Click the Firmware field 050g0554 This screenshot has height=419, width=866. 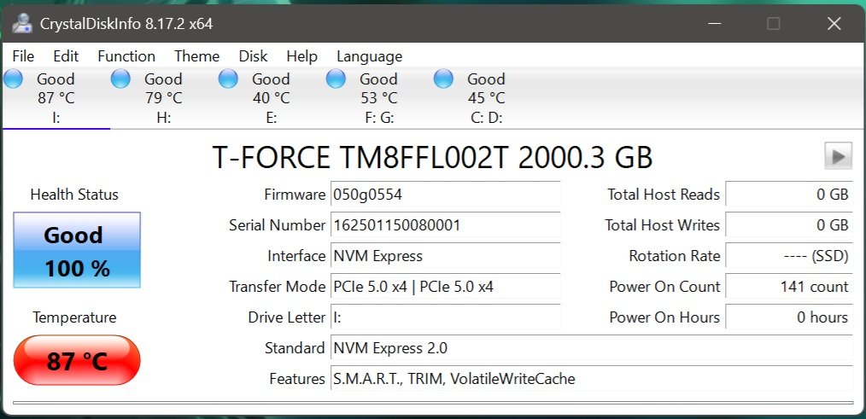[x=446, y=195]
